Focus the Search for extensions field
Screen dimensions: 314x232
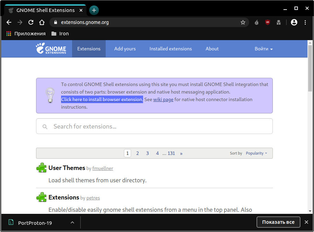click(x=154, y=126)
